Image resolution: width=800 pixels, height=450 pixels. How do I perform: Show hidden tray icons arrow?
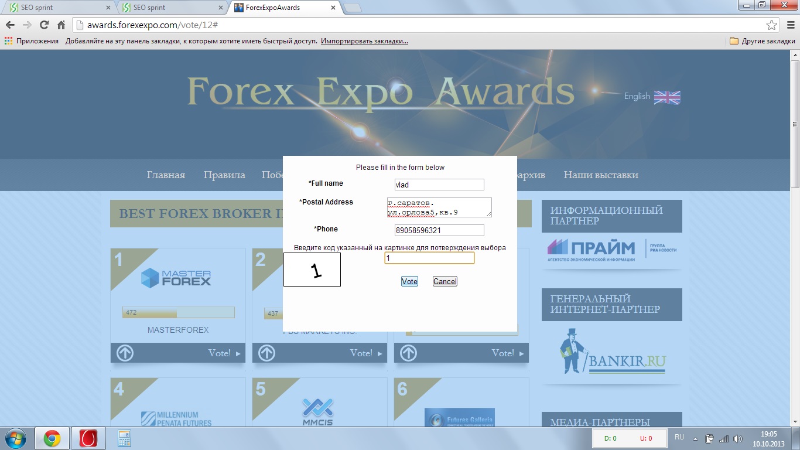[x=695, y=438]
